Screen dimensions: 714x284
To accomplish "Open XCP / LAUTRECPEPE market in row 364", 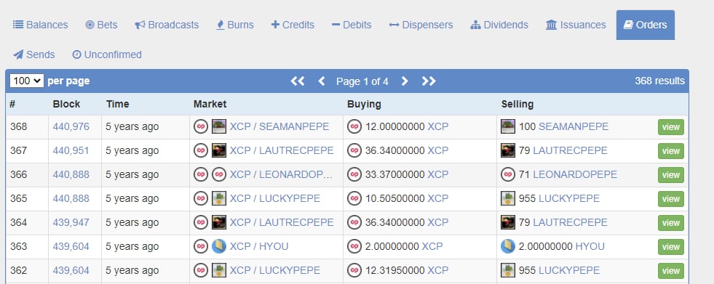I will pos(282,222).
